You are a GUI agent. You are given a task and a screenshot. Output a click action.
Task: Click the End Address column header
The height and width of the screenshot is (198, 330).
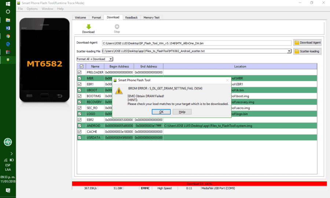coord(148,66)
